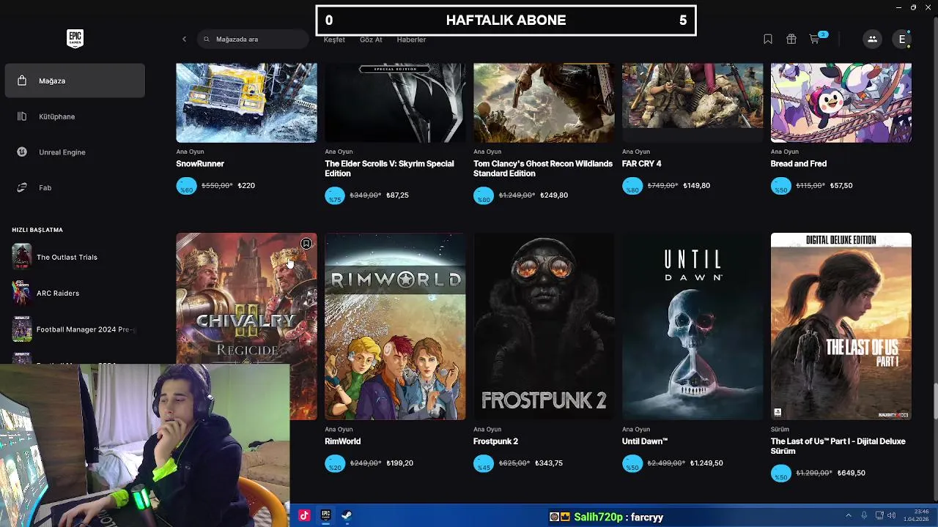This screenshot has width=938, height=527.
Task: Open TikTok from the taskbar
Action: pos(304,516)
